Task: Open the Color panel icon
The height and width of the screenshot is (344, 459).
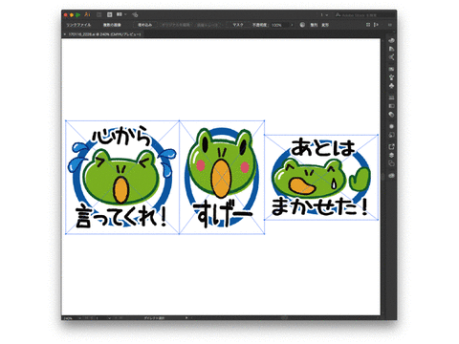Action: (x=391, y=40)
